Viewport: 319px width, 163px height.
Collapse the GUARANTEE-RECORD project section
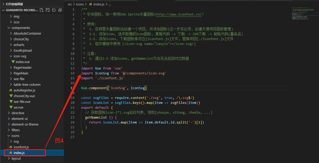[3, 10]
